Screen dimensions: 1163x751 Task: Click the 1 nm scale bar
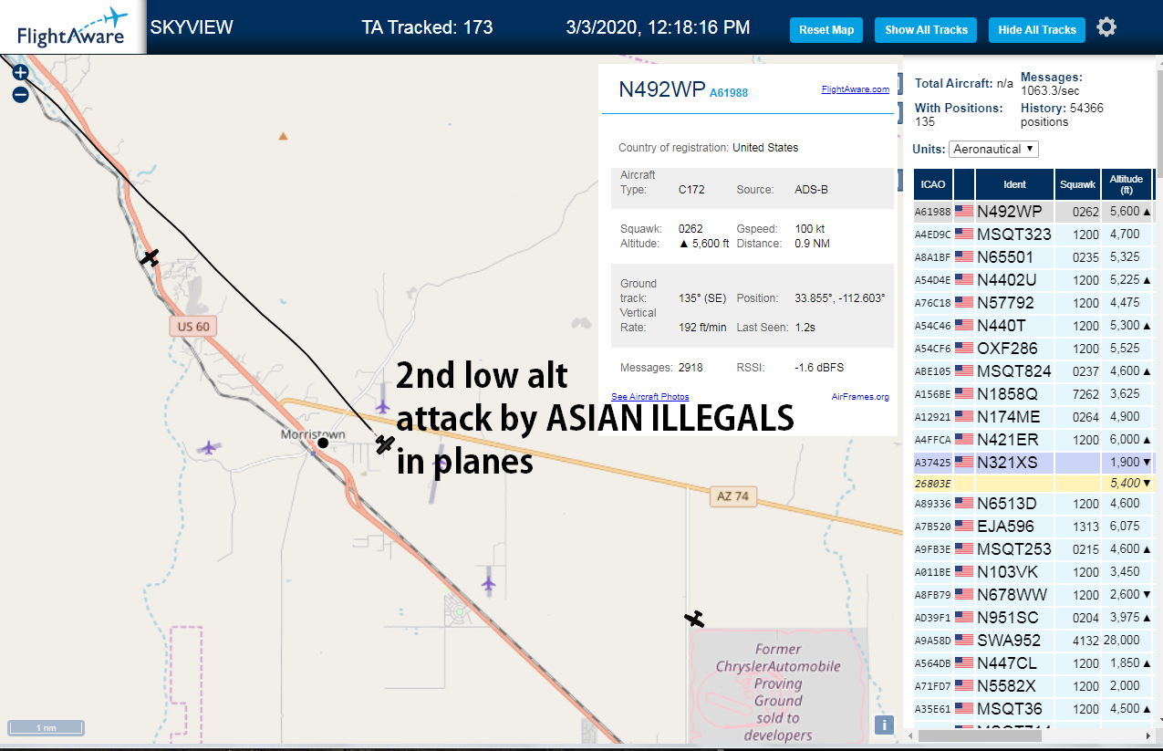point(47,727)
